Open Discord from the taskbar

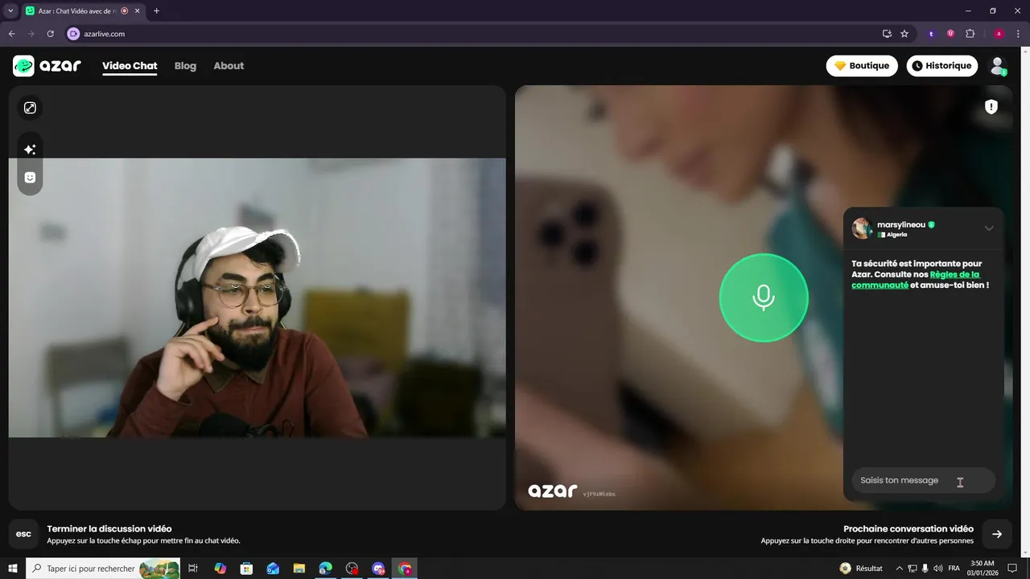(x=378, y=569)
